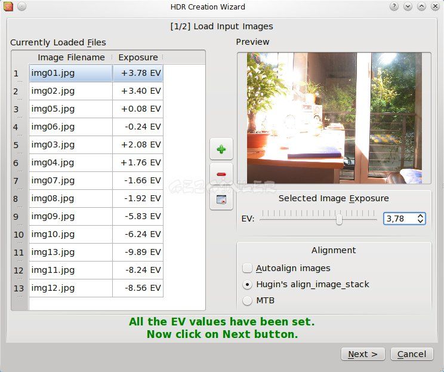Select the img08.jpg filename cell
Screen dimensions: 444x372
(71, 198)
